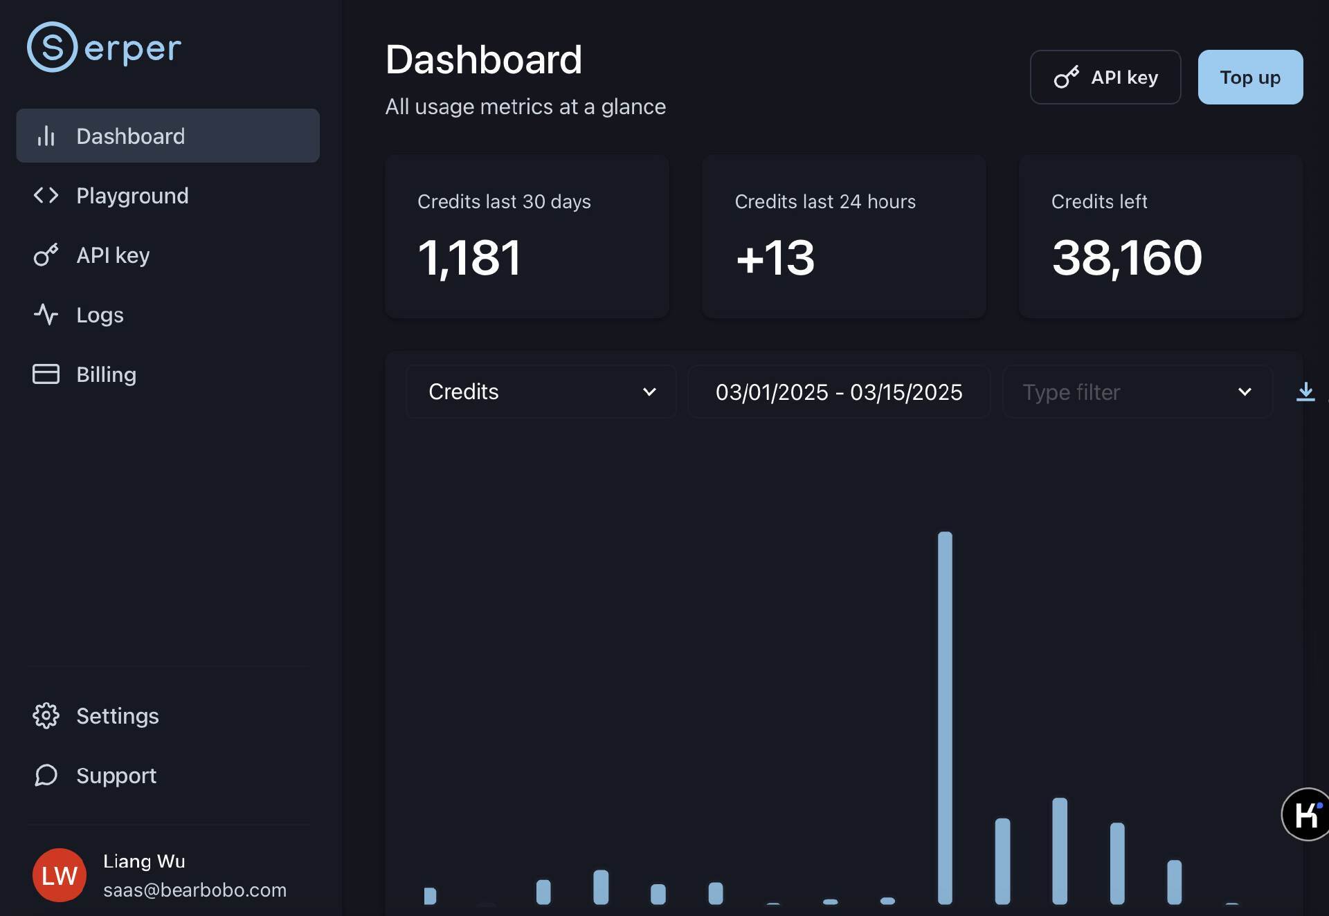
Task: Open the date range 03/01/2025 - 03/15/2025 picker
Action: 838,392
